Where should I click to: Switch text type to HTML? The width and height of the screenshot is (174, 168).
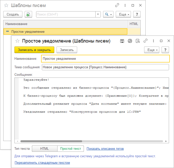tap(45, 149)
